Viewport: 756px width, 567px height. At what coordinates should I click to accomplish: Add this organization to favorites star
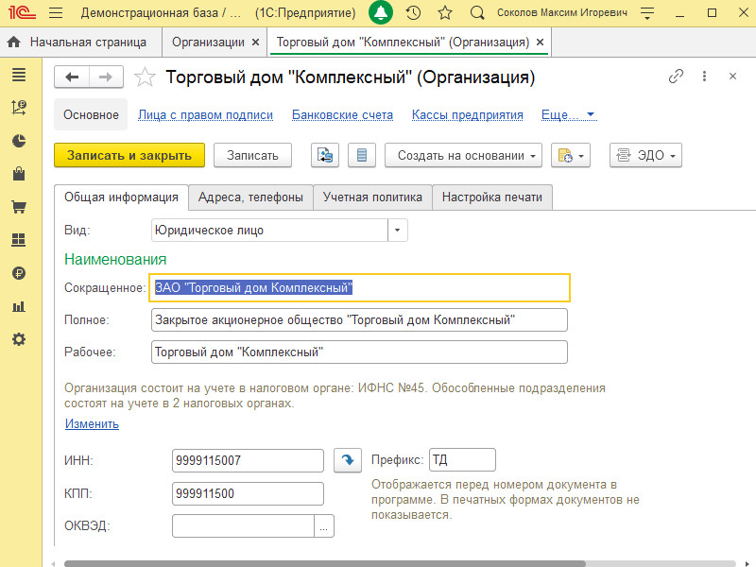point(145,77)
